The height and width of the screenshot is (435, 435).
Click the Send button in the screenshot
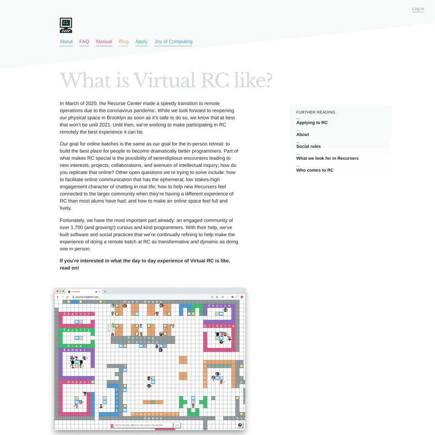pyautogui.click(x=177, y=425)
